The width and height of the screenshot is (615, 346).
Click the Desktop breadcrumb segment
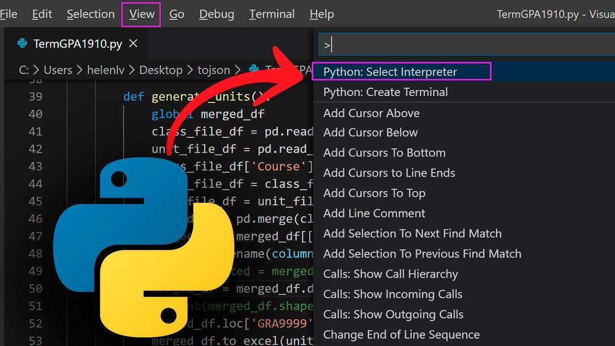point(161,70)
